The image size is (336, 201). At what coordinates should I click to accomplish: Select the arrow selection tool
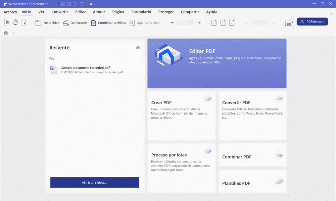click(7, 22)
